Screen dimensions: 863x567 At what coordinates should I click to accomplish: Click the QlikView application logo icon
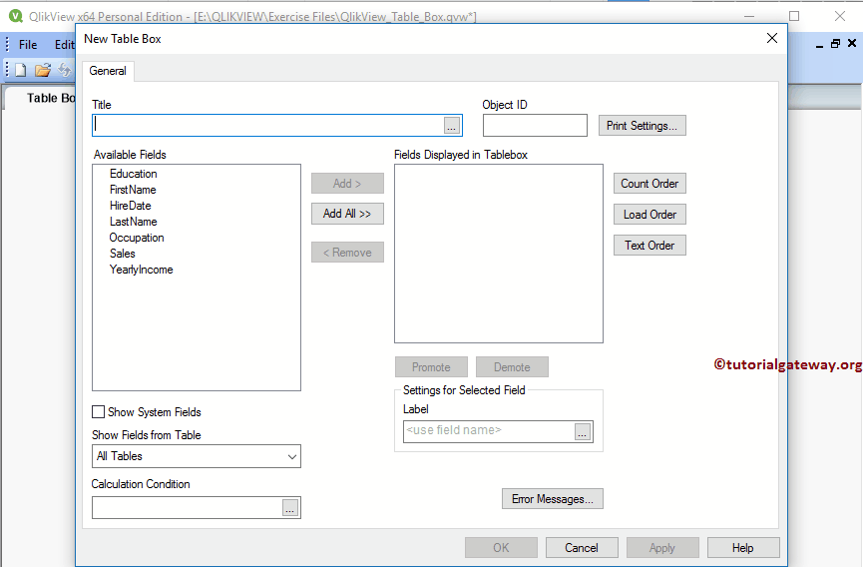click(x=16, y=16)
